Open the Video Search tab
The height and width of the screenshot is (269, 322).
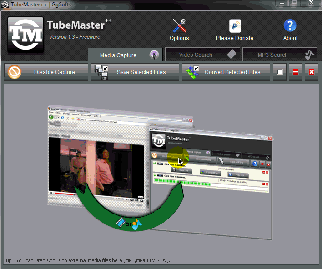[202, 55]
